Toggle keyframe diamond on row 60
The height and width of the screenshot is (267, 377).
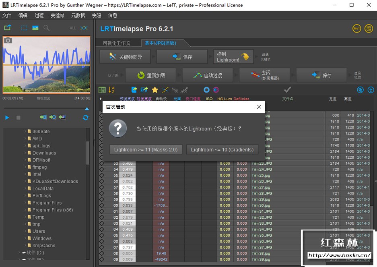click(x=101, y=205)
